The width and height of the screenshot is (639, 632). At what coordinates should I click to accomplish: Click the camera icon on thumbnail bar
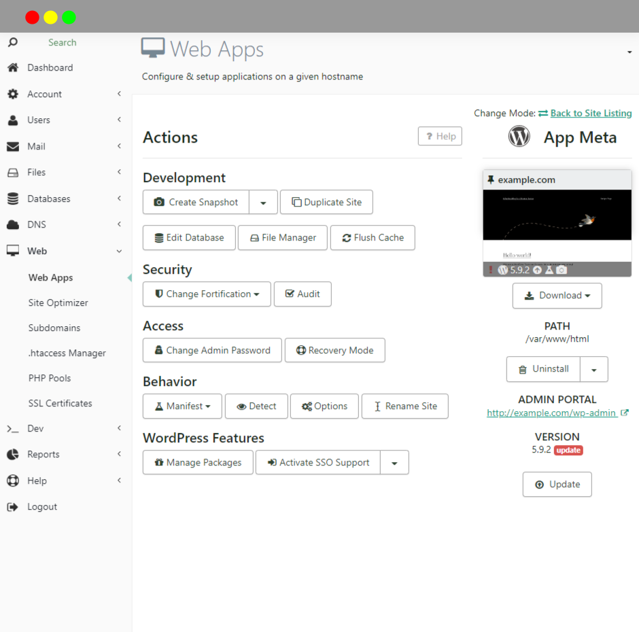tap(562, 270)
